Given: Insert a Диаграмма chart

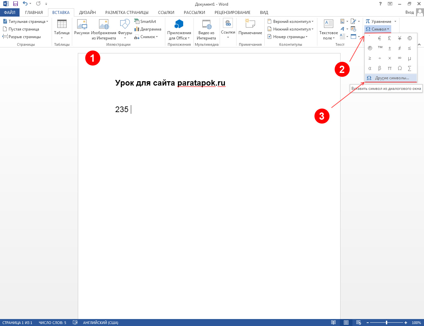Looking at the screenshot, I should pos(148,29).
